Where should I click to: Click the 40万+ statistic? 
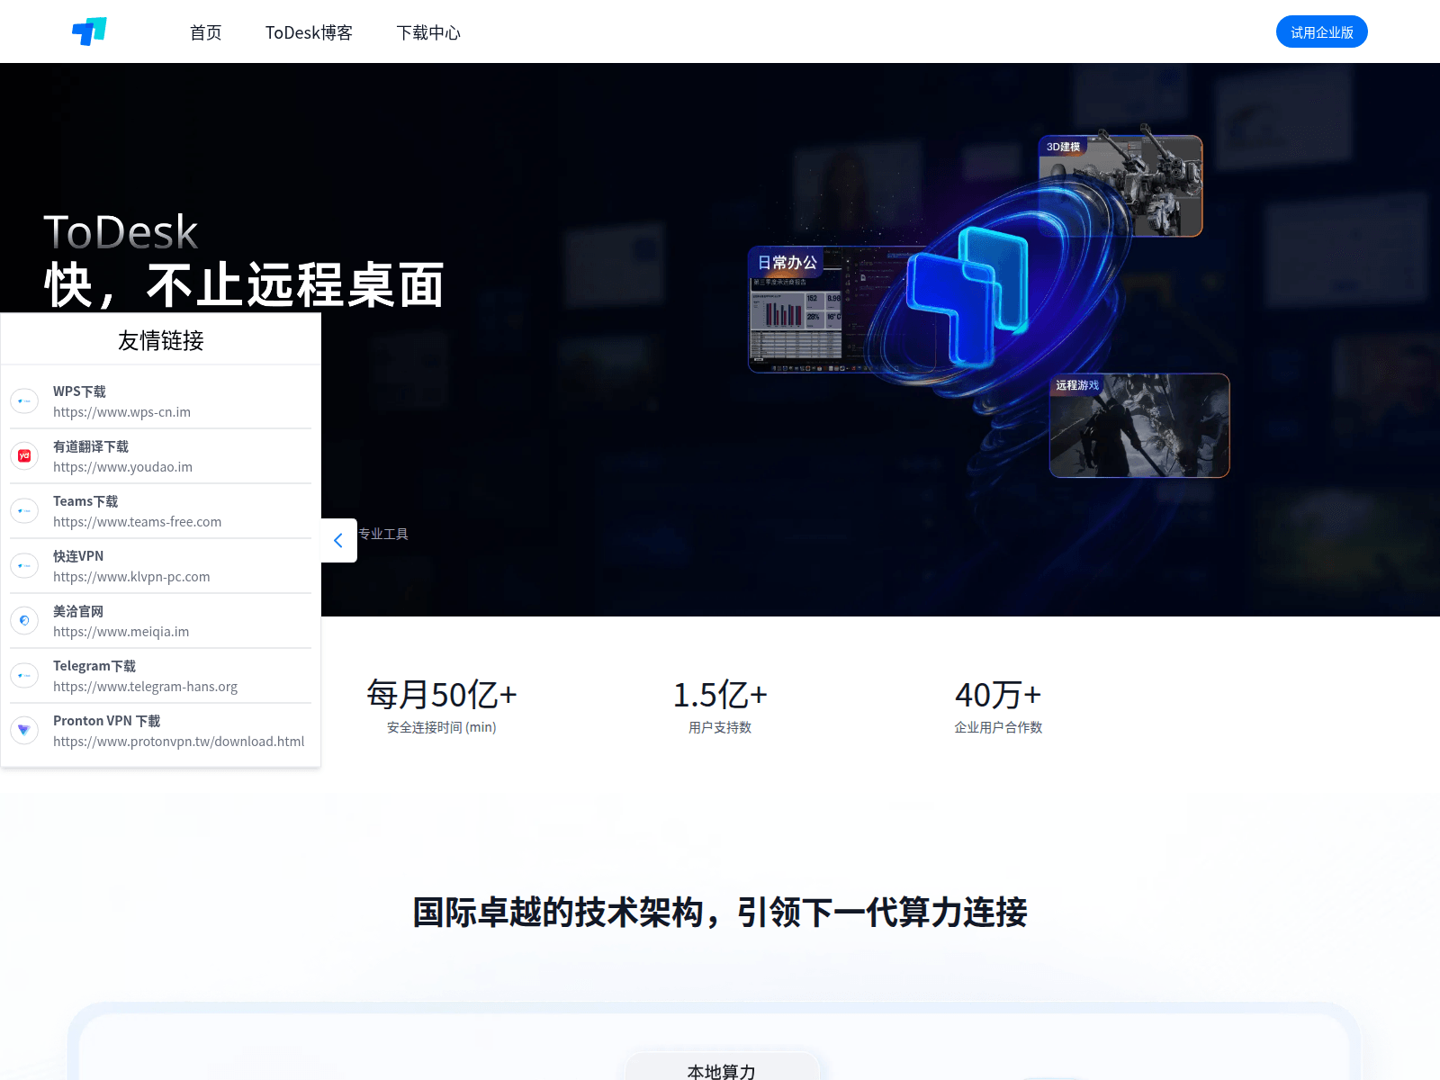[x=998, y=695]
